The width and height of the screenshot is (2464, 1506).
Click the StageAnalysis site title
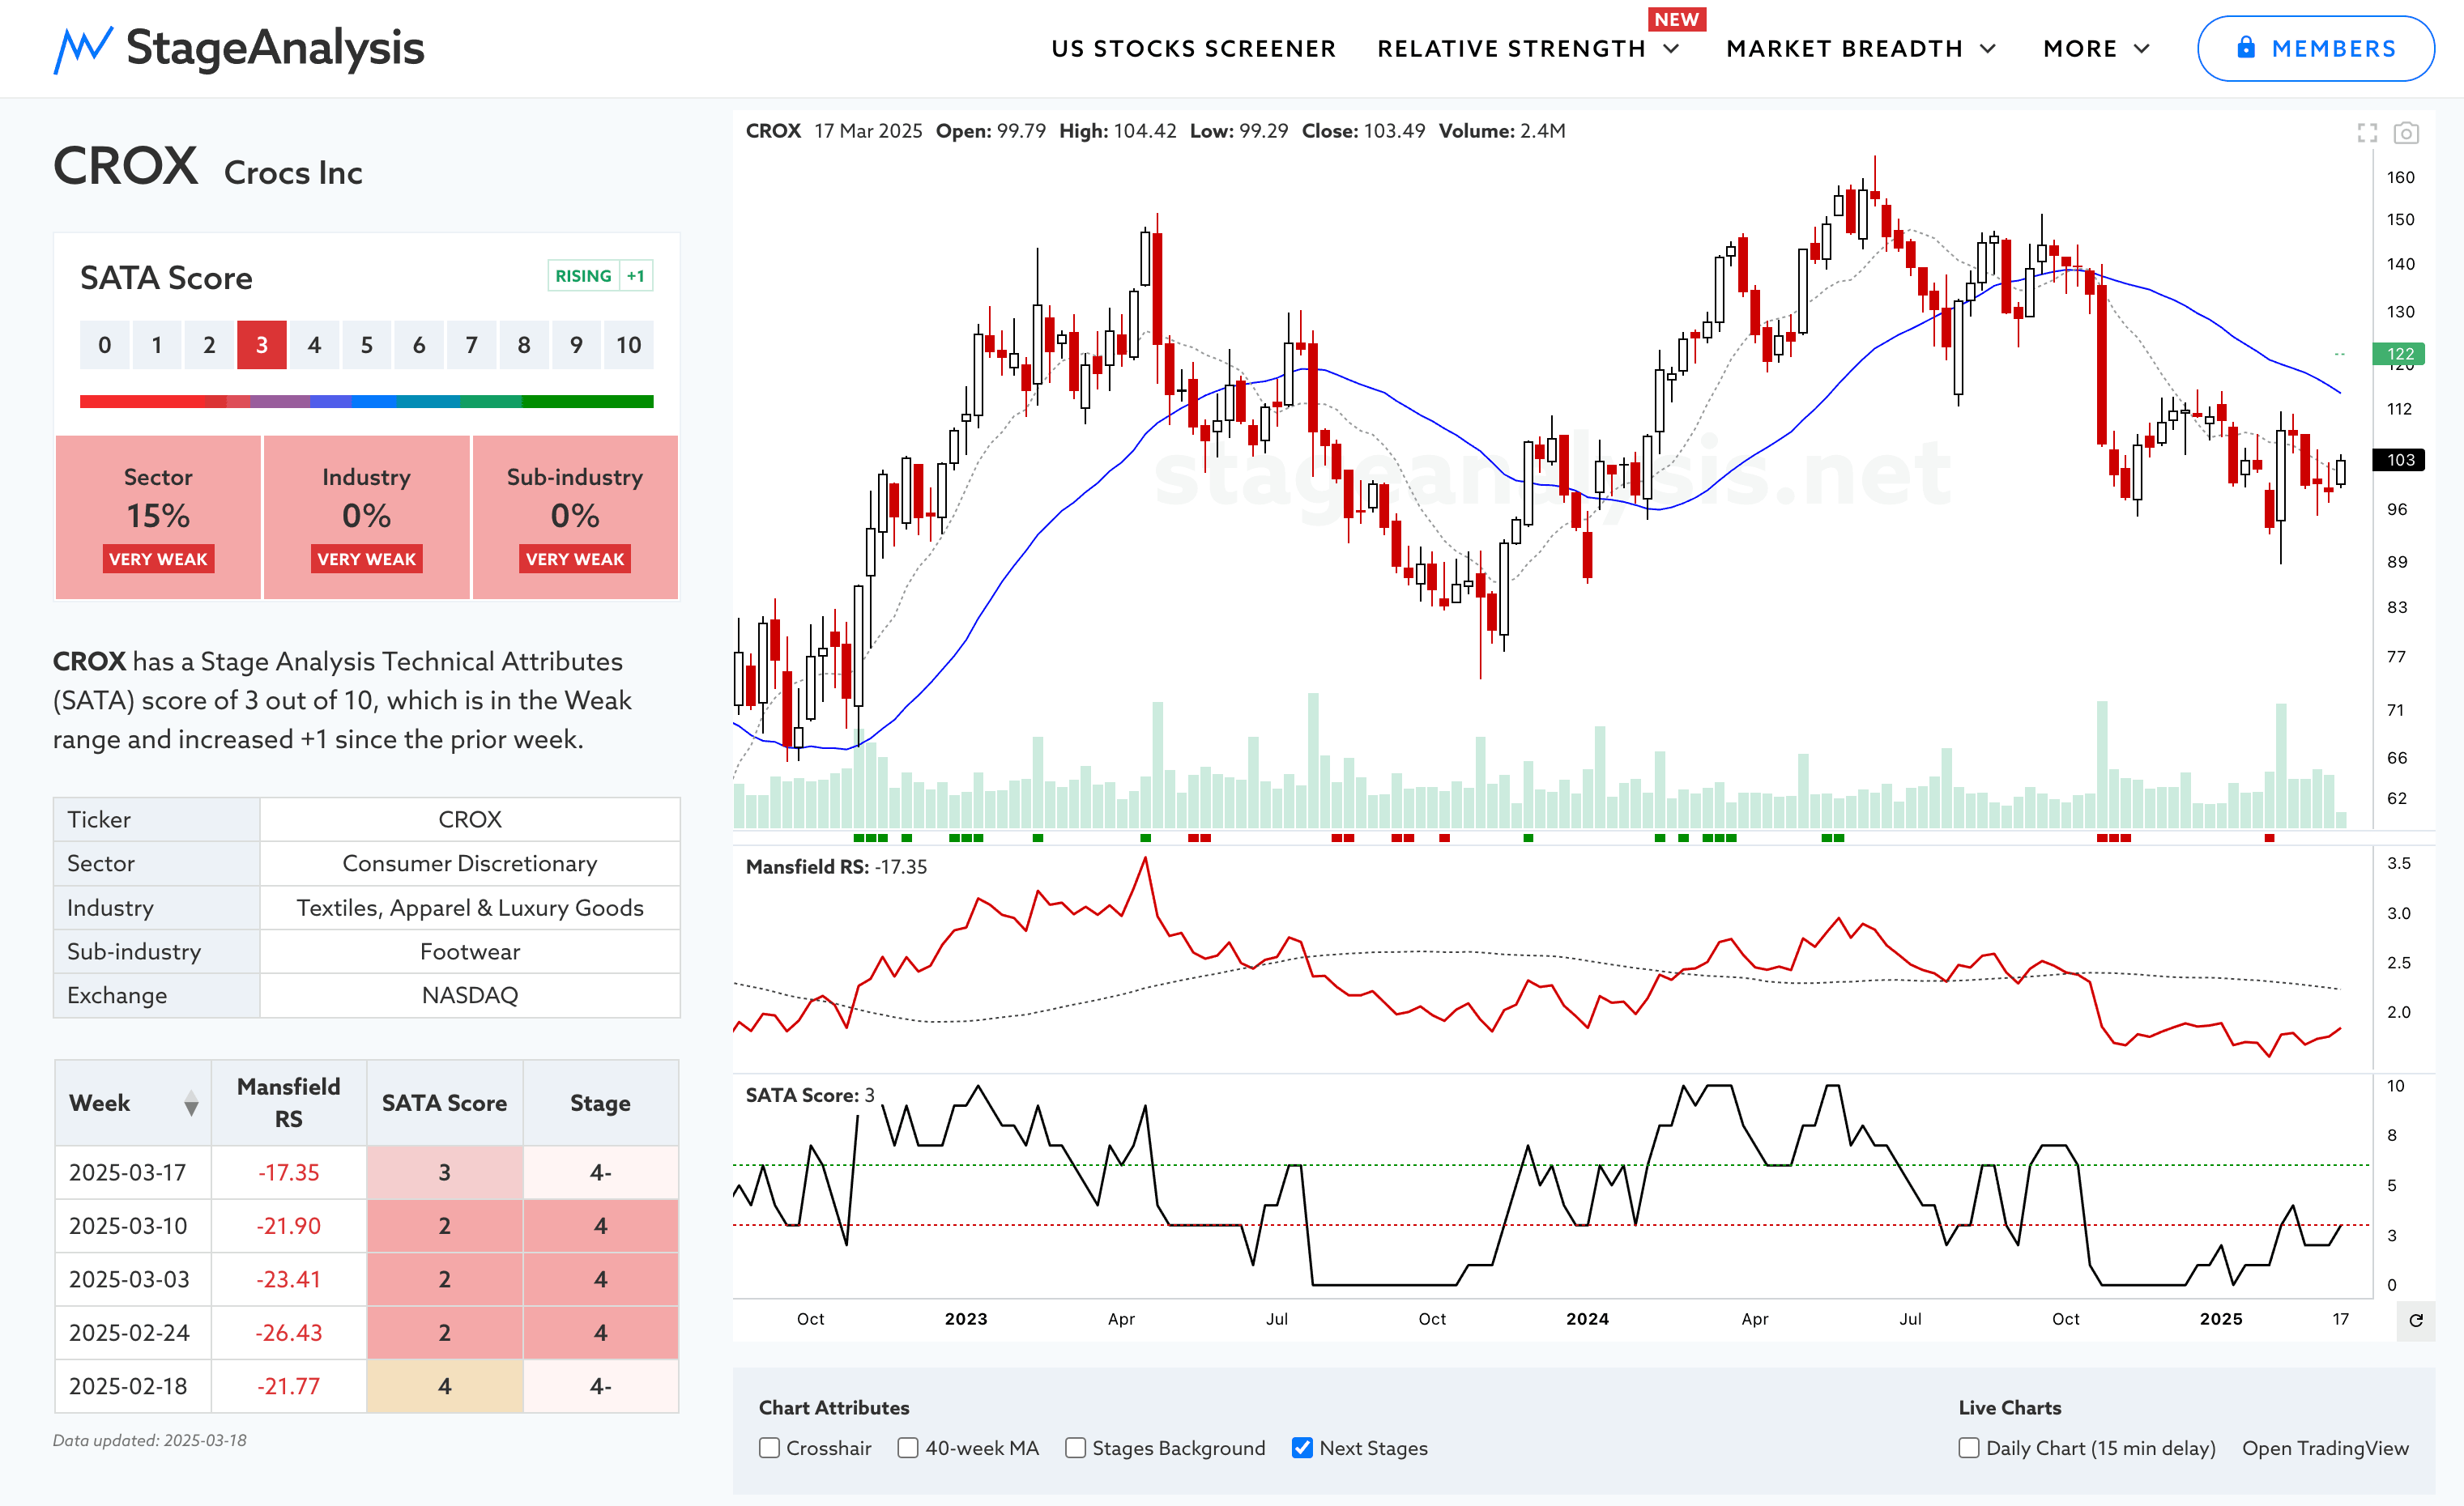pyautogui.click(x=275, y=48)
